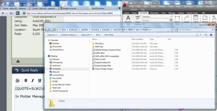
Task: Click Explorer forward navigation arrow
Action: (51, 30)
